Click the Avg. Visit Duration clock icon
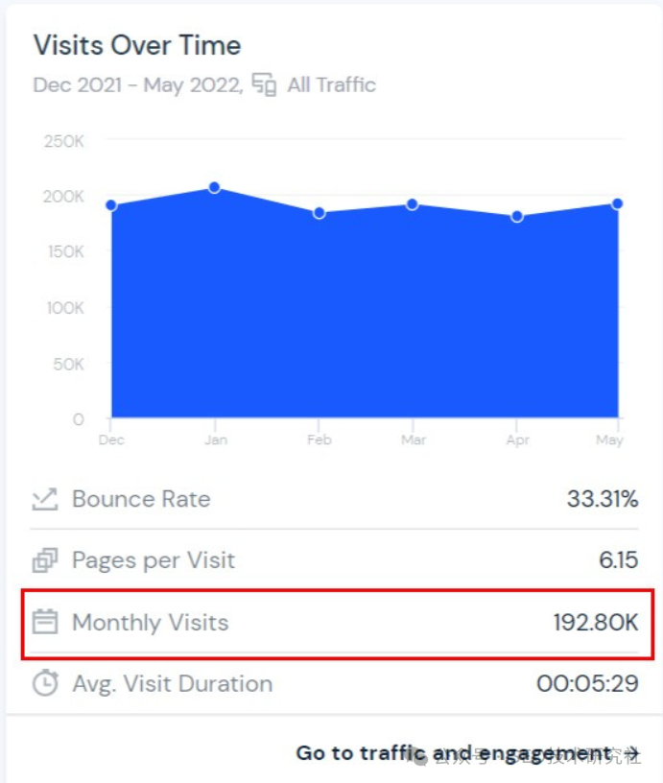 tap(44, 683)
